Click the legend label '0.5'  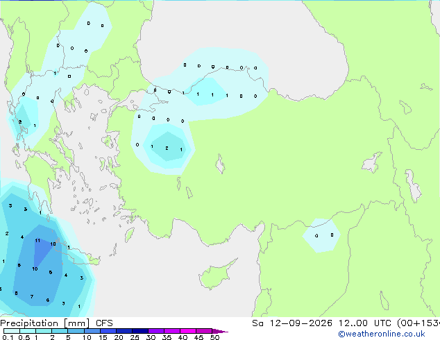[x=24, y=337]
